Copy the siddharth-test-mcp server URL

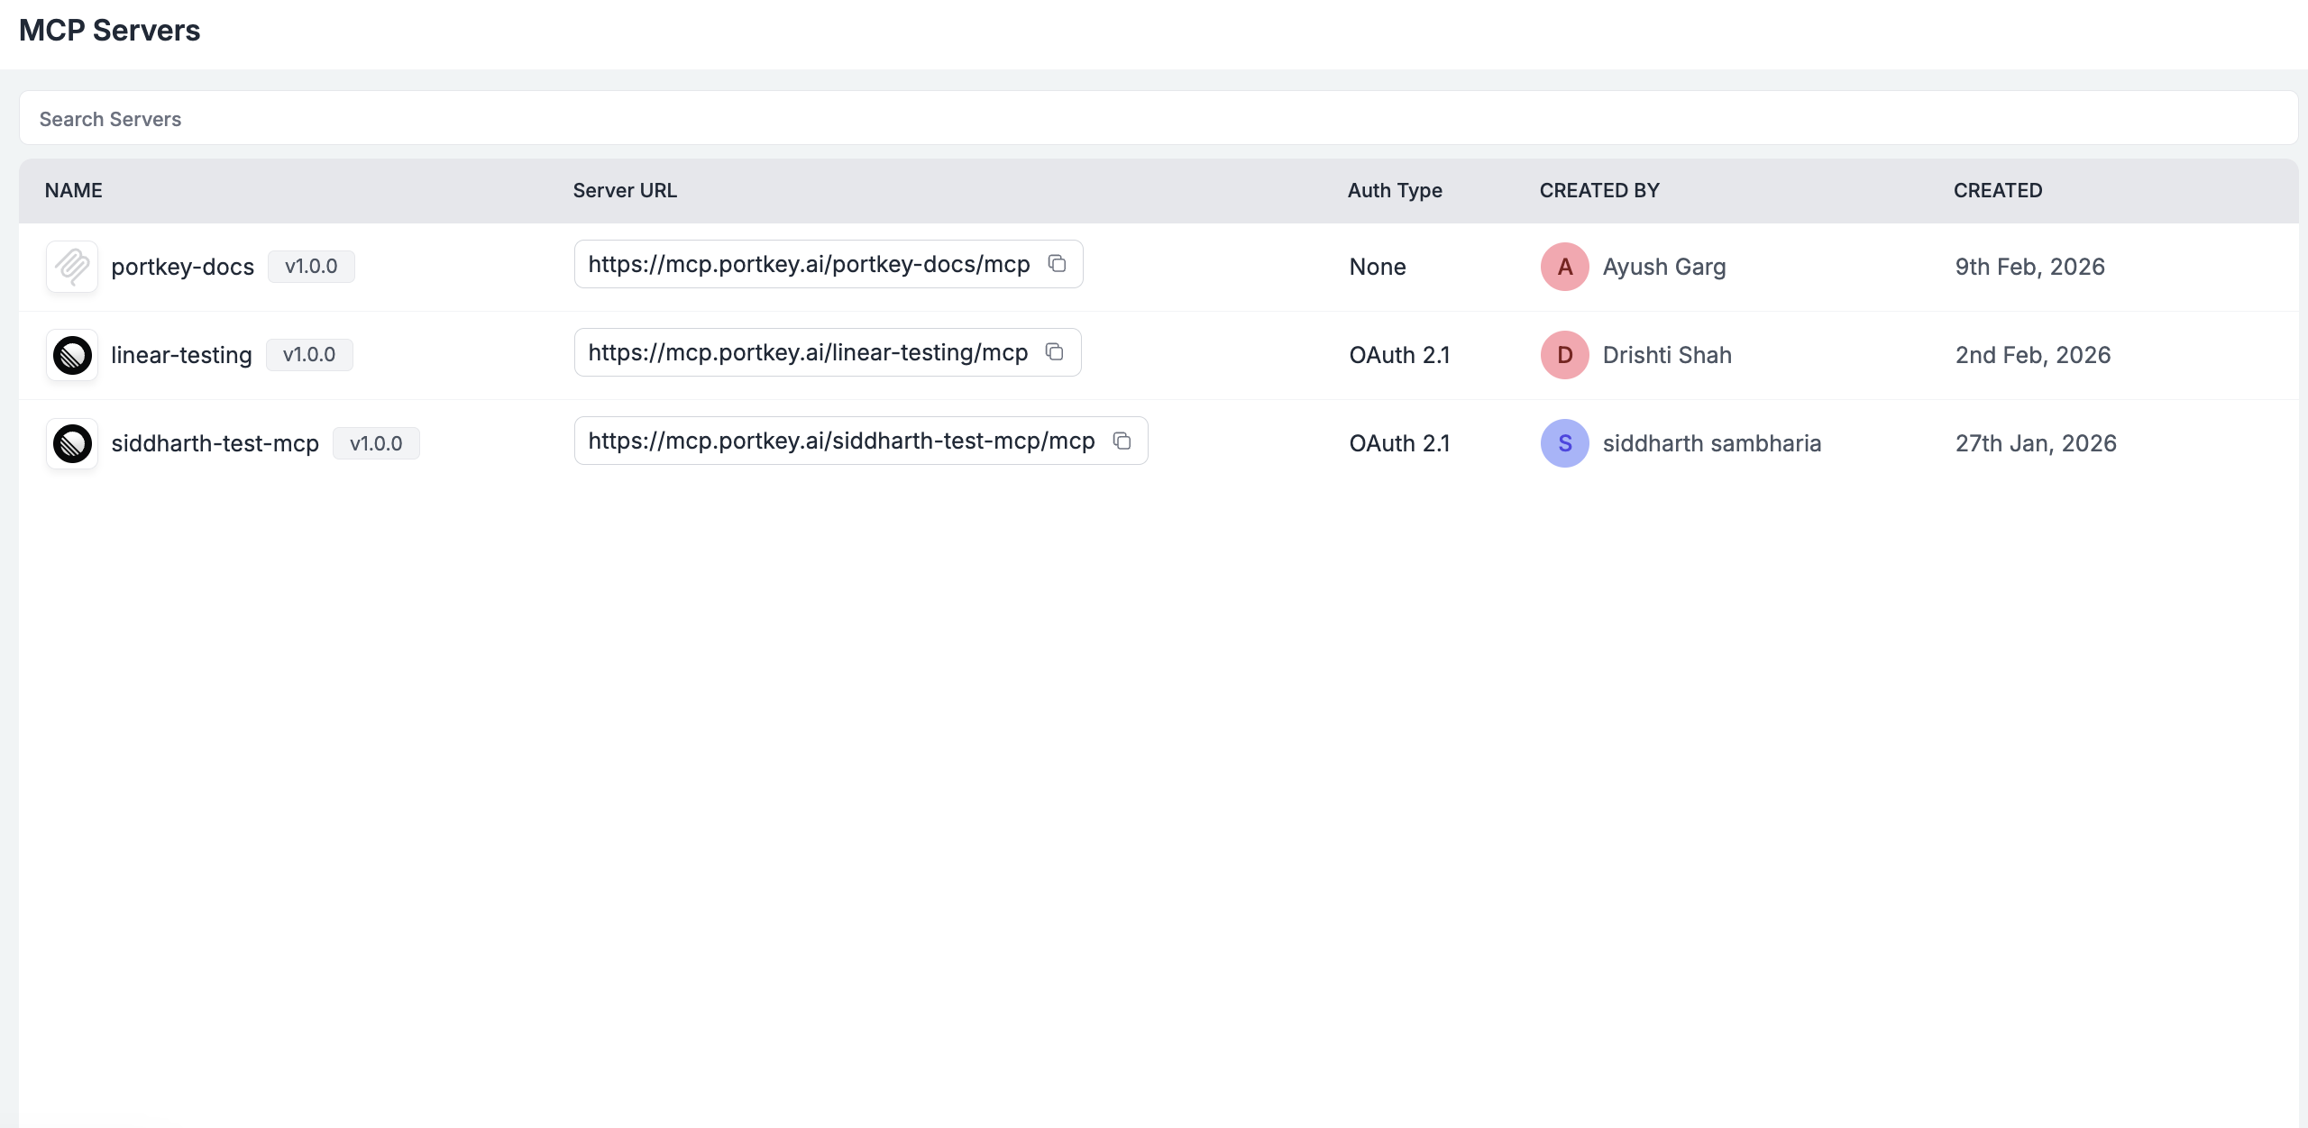[1122, 441]
